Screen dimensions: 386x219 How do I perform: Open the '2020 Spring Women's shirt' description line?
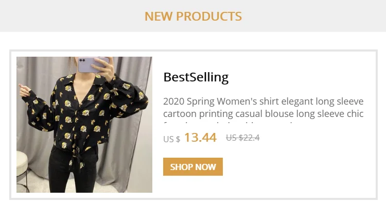pyautogui.click(x=263, y=100)
